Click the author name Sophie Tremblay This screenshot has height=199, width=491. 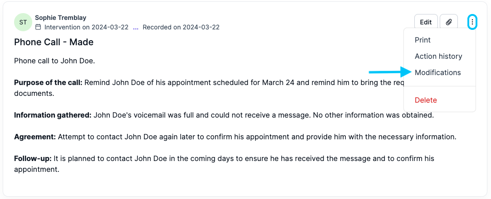click(x=60, y=18)
